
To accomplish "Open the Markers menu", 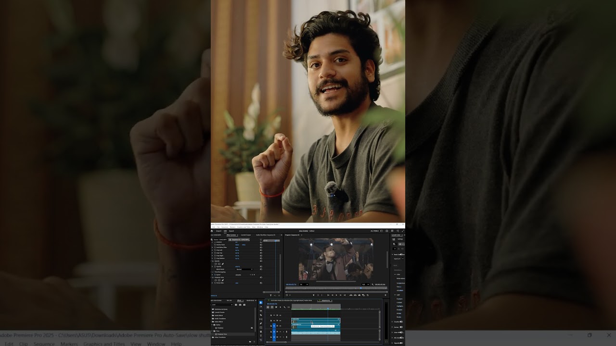I will pyautogui.click(x=232, y=227).
